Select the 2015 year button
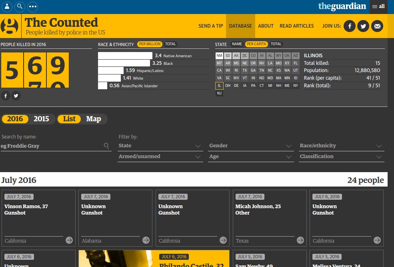This screenshot has height=267, width=394. [x=41, y=119]
